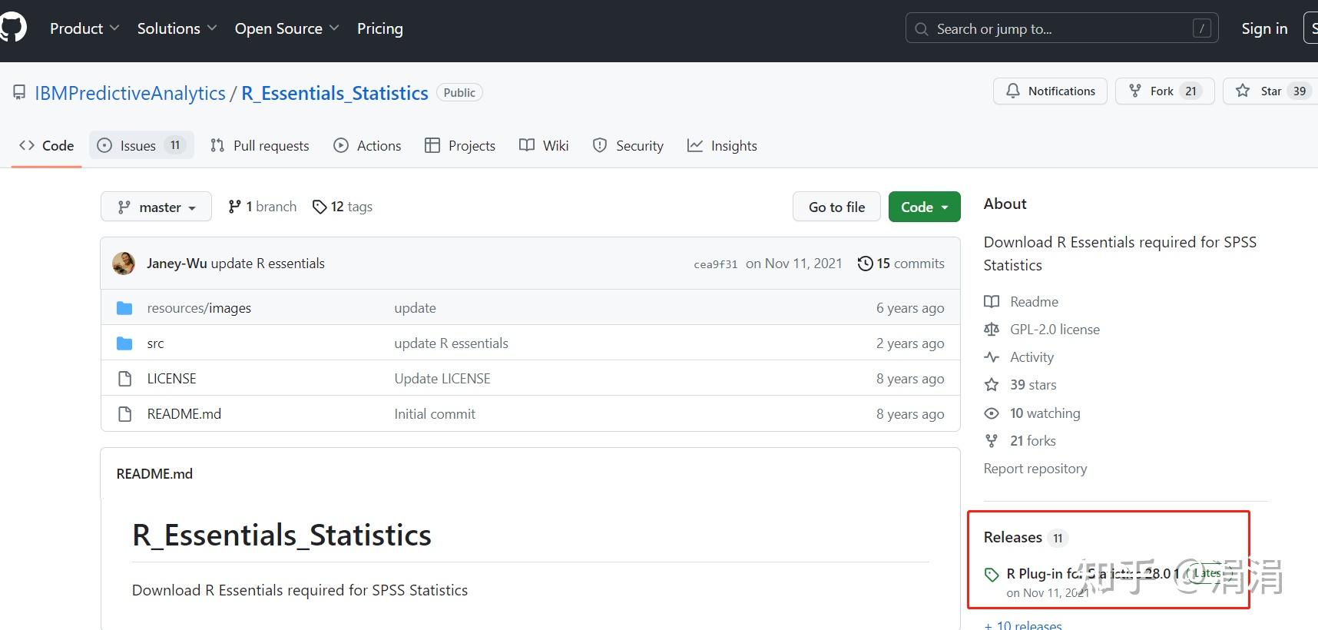Click the Notifications button

pyautogui.click(x=1050, y=91)
